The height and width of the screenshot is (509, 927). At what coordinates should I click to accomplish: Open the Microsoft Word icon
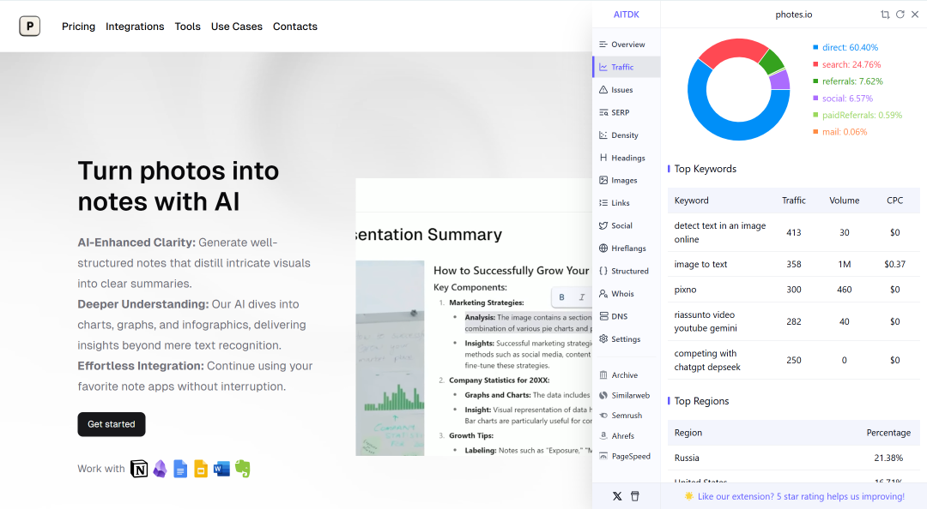coord(221,469)
